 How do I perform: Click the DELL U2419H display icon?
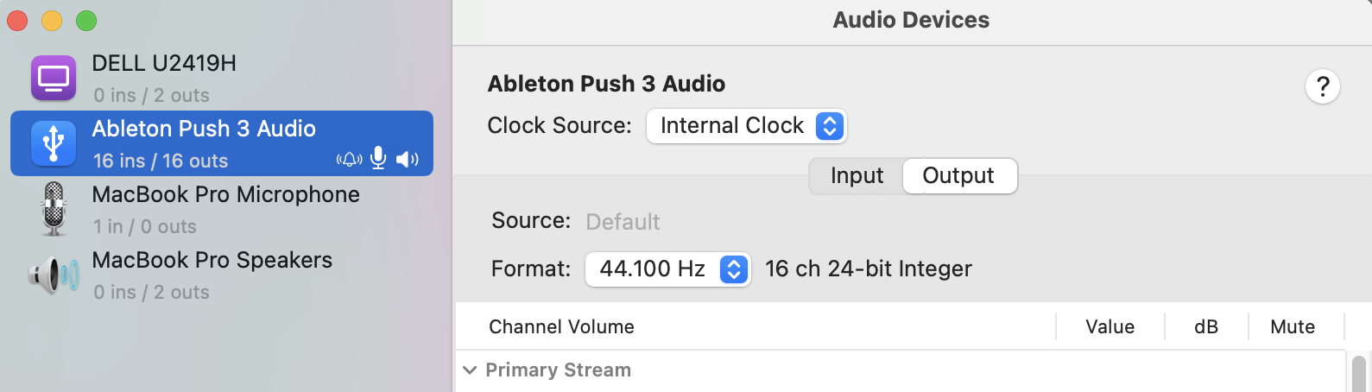point(54,78)
